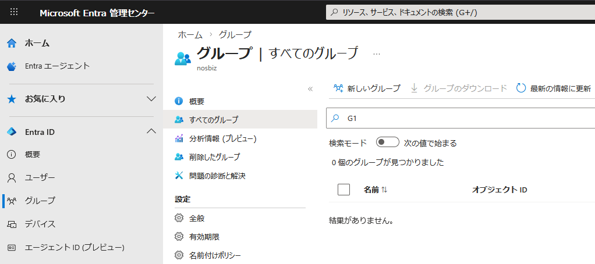Screen dimensions: 595x264
Task: Open the more options ellipsis by title
Action: [377, 54]
